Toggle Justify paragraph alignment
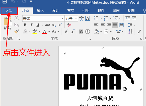 (115, 25)
